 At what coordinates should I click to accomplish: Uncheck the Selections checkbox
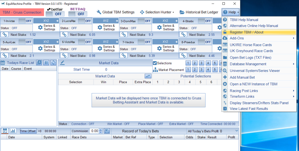point(155,63)
